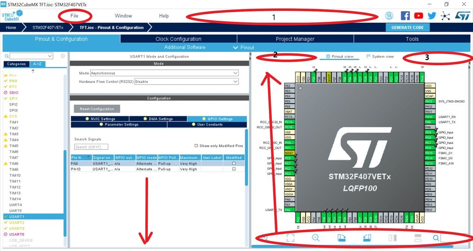Click peripheral search magnifier icon
Screen dimensions: 473x251
click(7, 56)
